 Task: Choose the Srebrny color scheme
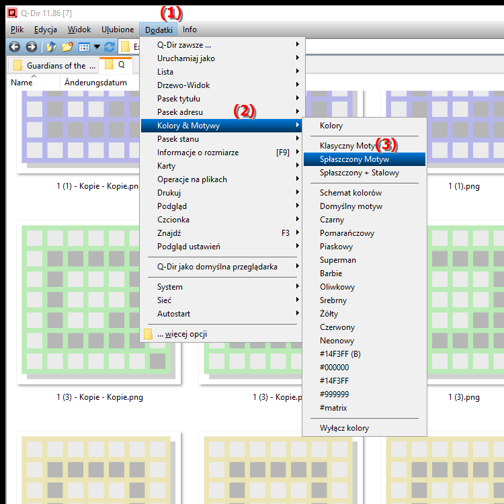(364, 300)
